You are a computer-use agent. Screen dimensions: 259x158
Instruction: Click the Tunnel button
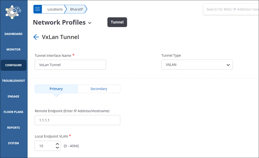[117, 22]
